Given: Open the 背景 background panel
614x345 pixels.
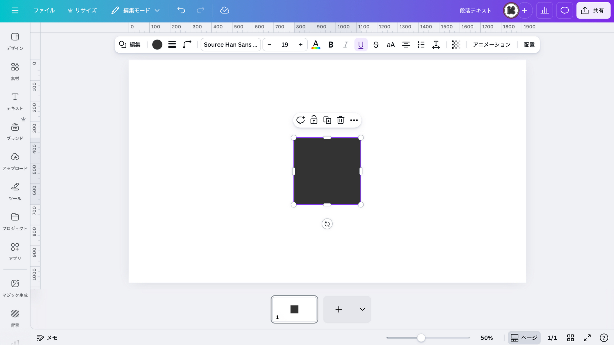Looking at the screenshot, I should click(15, 318).
